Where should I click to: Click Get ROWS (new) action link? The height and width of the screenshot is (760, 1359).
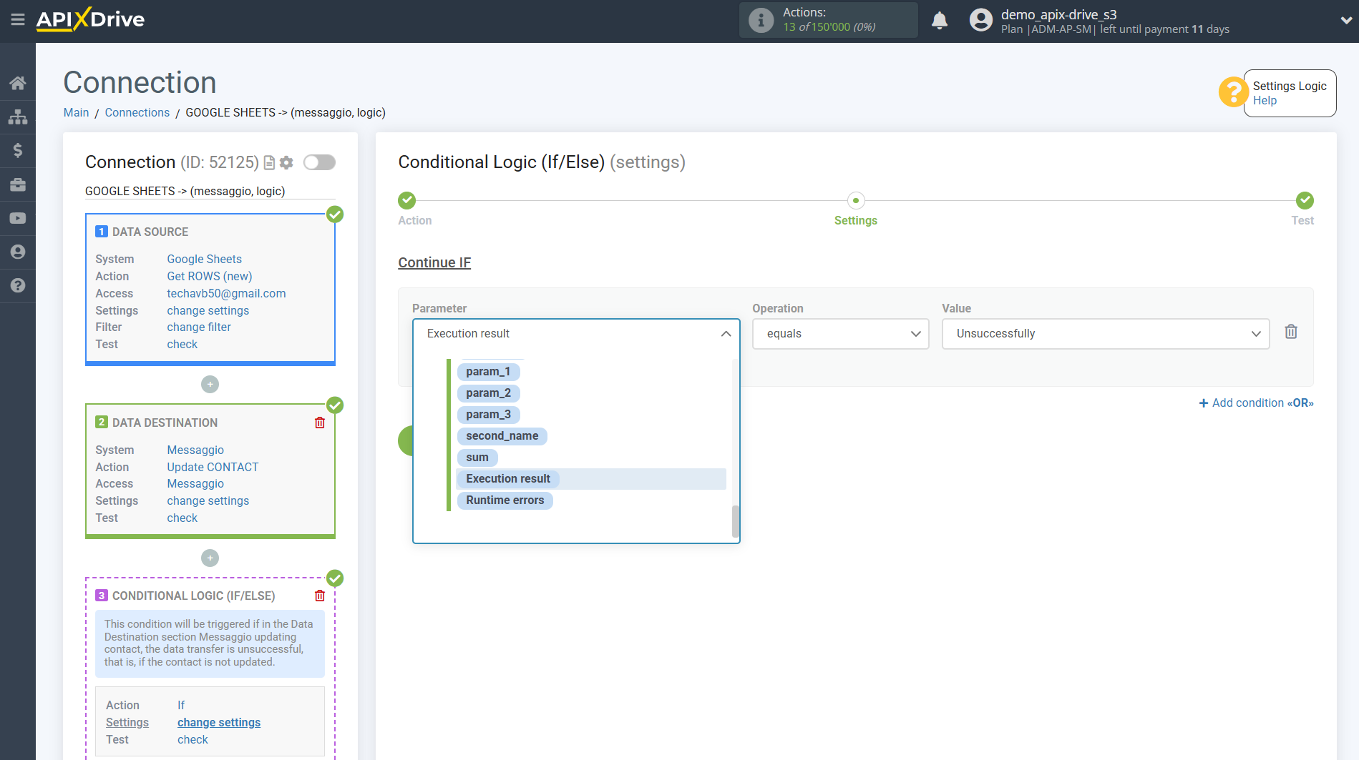(x=209, y=277)
